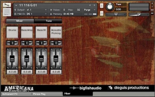This screenshot has width=155, height=97.
Task: Click the Americana Songwriter logo
Action: (x=19, y=89)
